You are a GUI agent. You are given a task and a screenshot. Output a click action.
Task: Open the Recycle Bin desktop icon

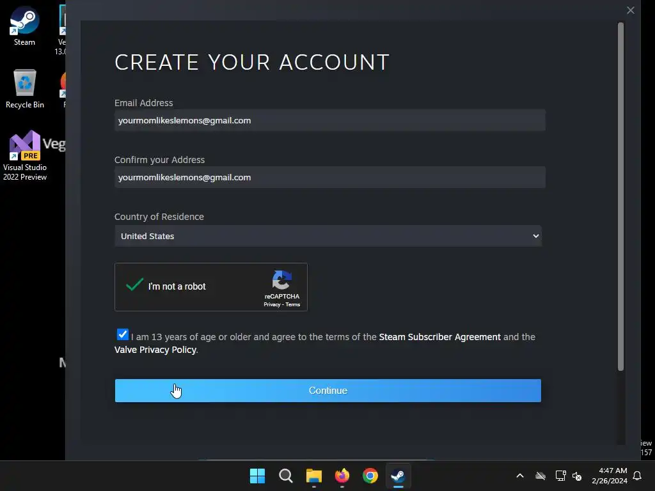[x=25, y=88]
